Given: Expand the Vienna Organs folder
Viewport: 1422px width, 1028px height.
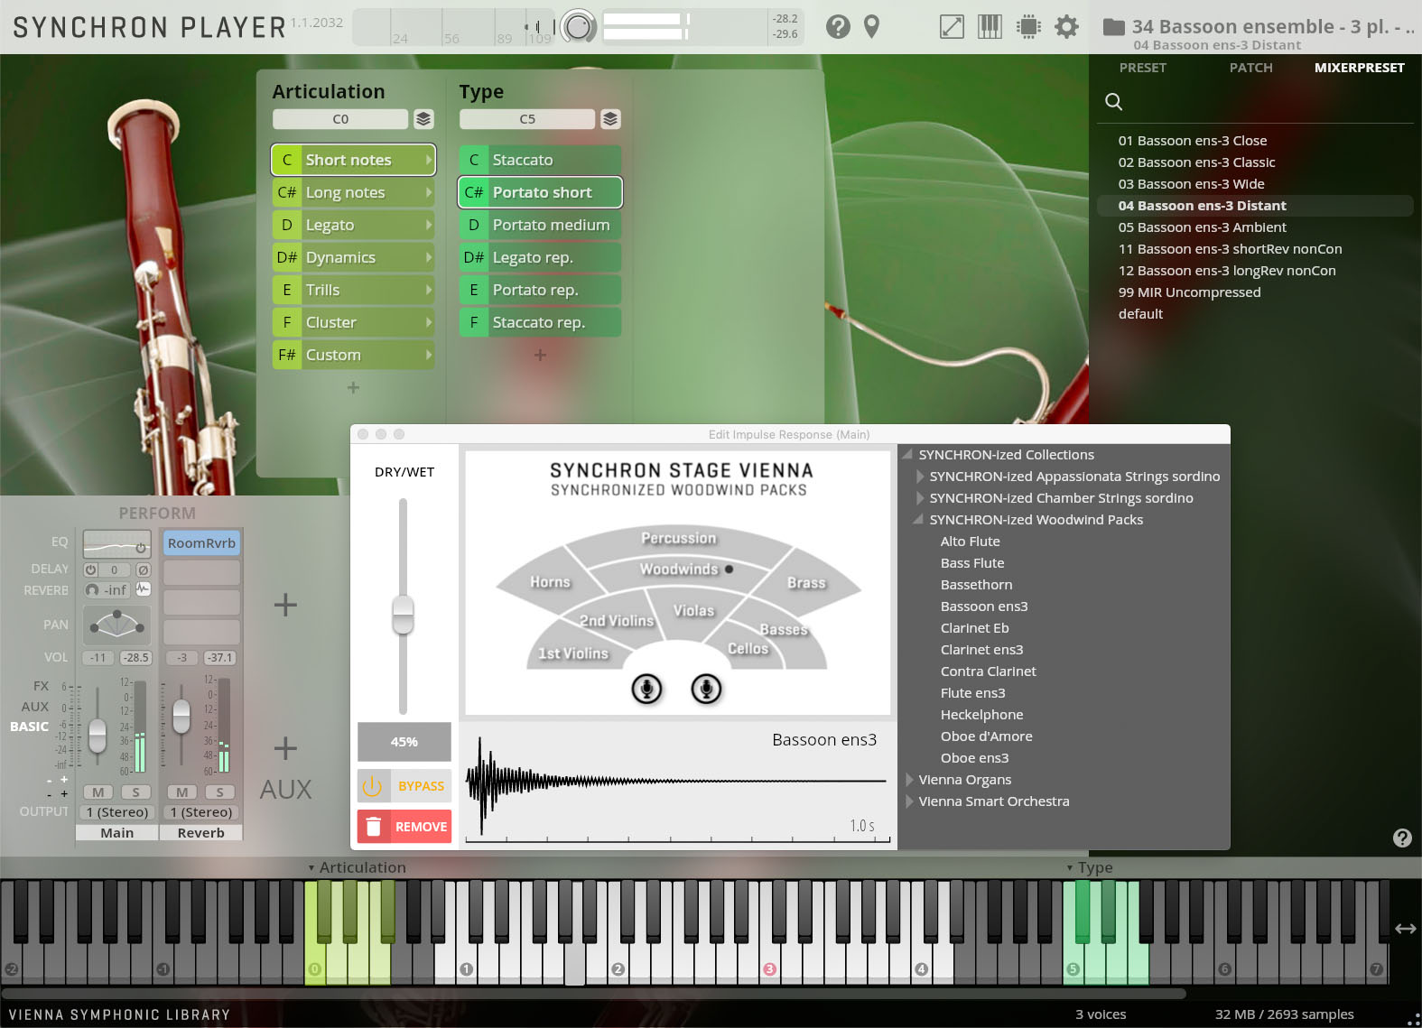Looking at the screenshot, I should click(x=910, y=780).
